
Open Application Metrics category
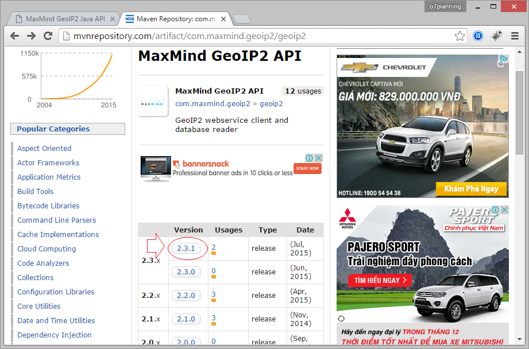(x=49, y=177)
